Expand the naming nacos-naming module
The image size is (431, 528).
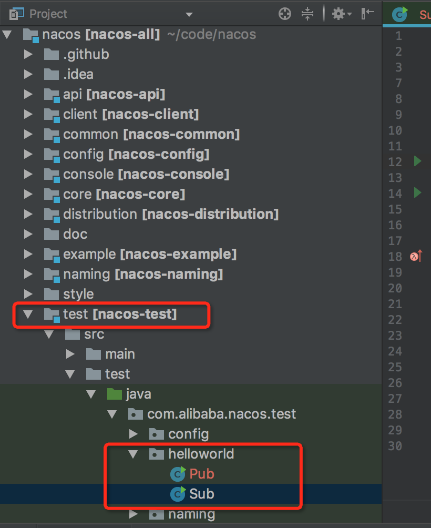pyautogui.click(x=28, y=274)
